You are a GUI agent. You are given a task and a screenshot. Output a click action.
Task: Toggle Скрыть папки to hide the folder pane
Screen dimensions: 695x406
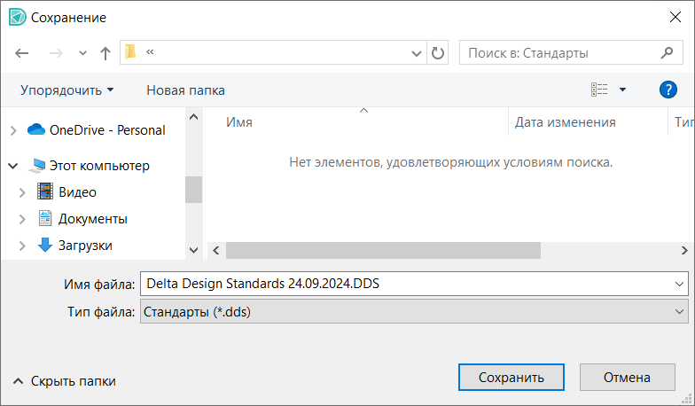[64, 381]
